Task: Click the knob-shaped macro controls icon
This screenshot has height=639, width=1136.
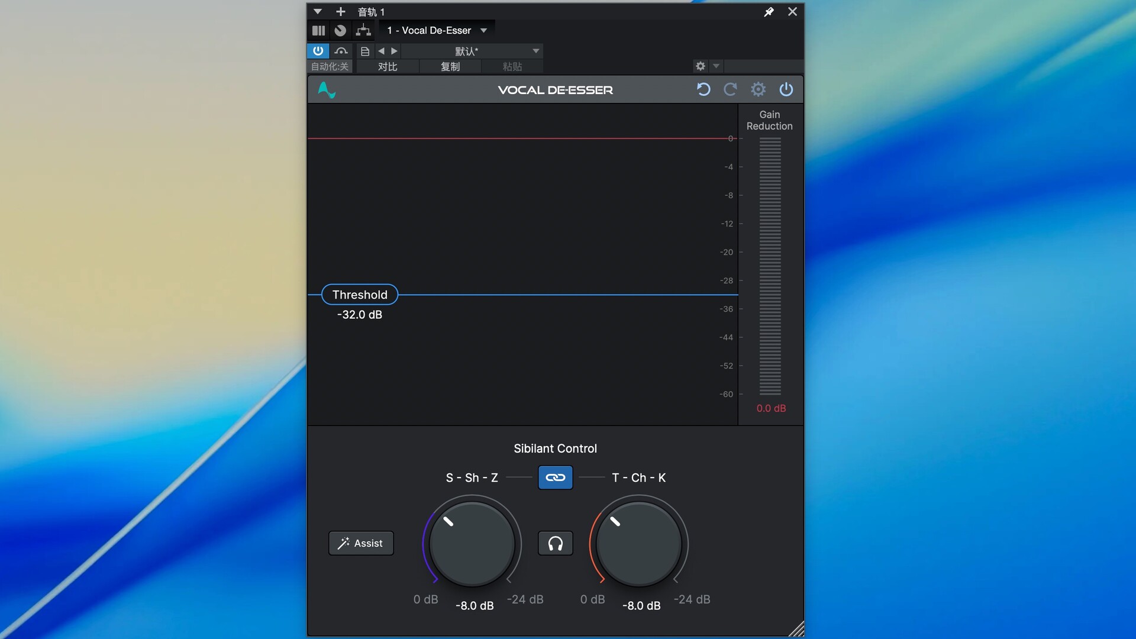Action: [340, 30]
